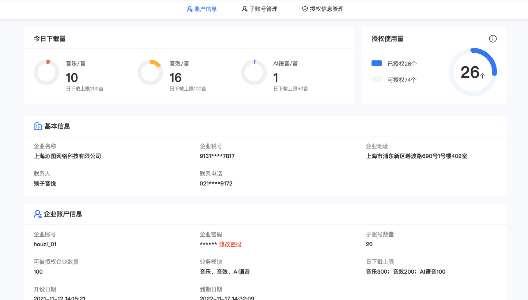Click the 音效 download donut chart
The image size is (528, 300).
click(150, 72)
